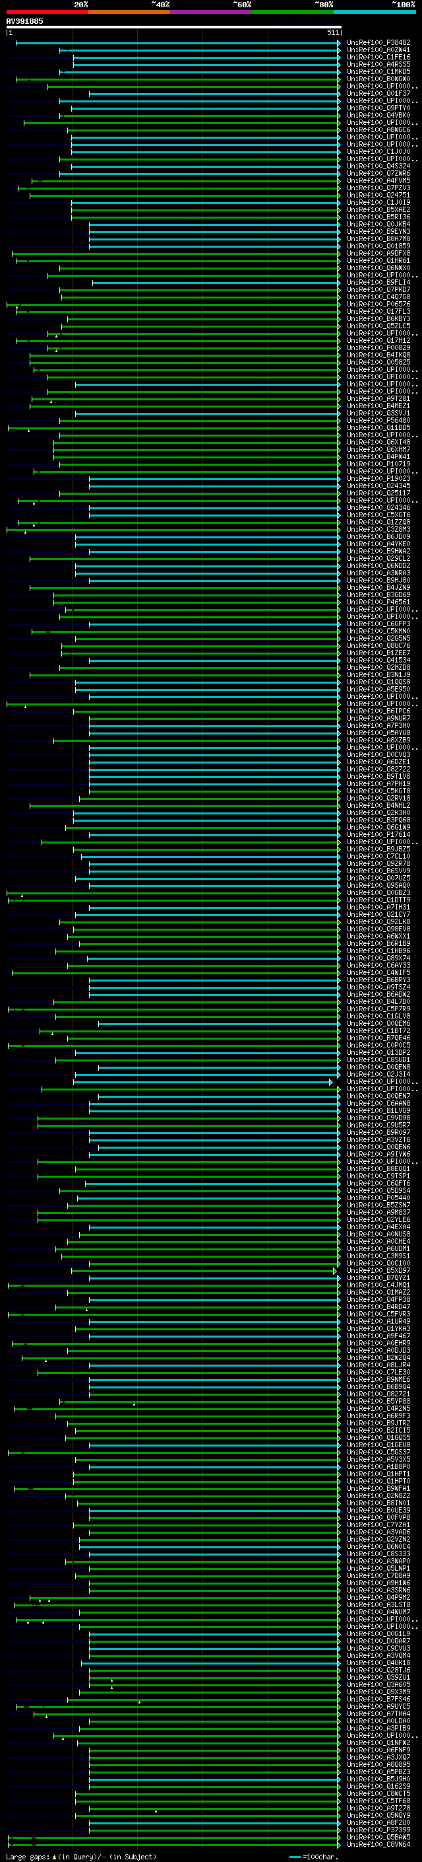This screenshot has width=422, height=1862.
Task: Select the UniRef100_P06576 label
Action: point(378,304)
